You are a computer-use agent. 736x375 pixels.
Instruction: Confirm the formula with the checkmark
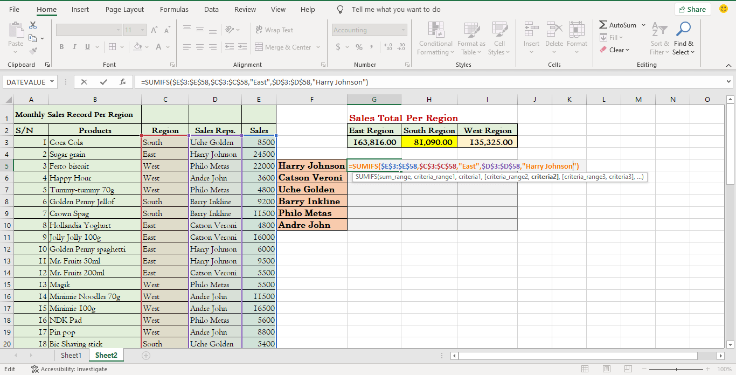coord(103,82)
